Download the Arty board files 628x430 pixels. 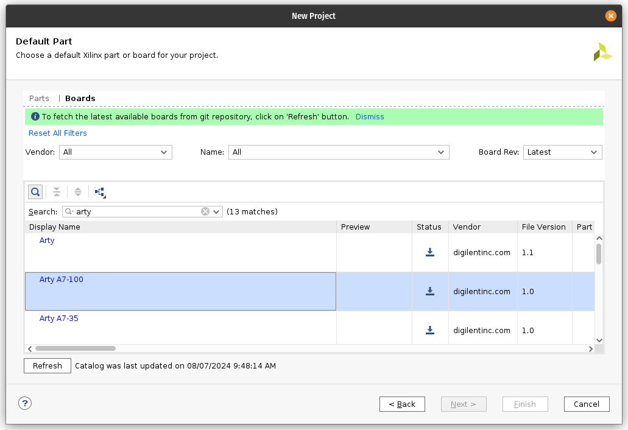click(430, 252)
